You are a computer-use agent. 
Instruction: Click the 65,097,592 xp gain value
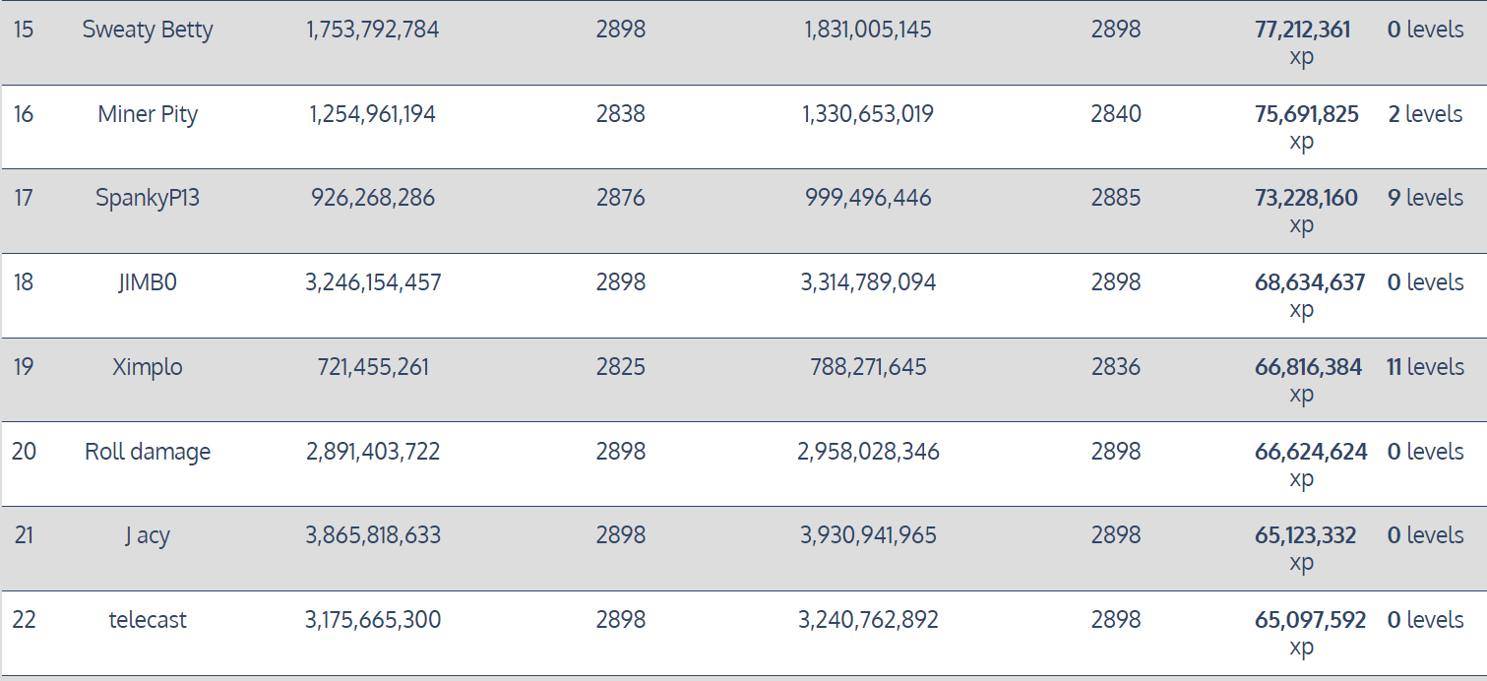point(1310,621)
